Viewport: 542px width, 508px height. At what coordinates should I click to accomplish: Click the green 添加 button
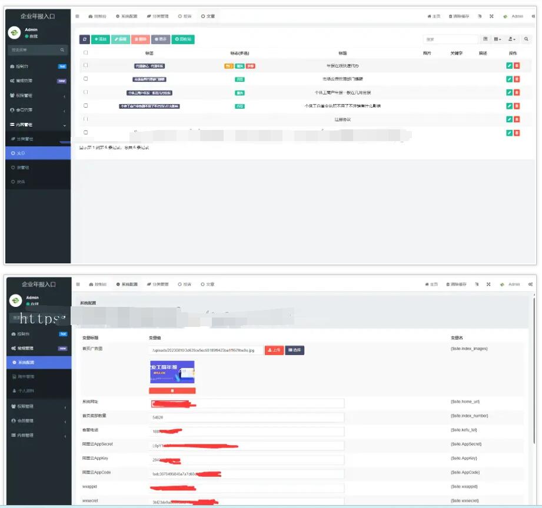point(101,39)
